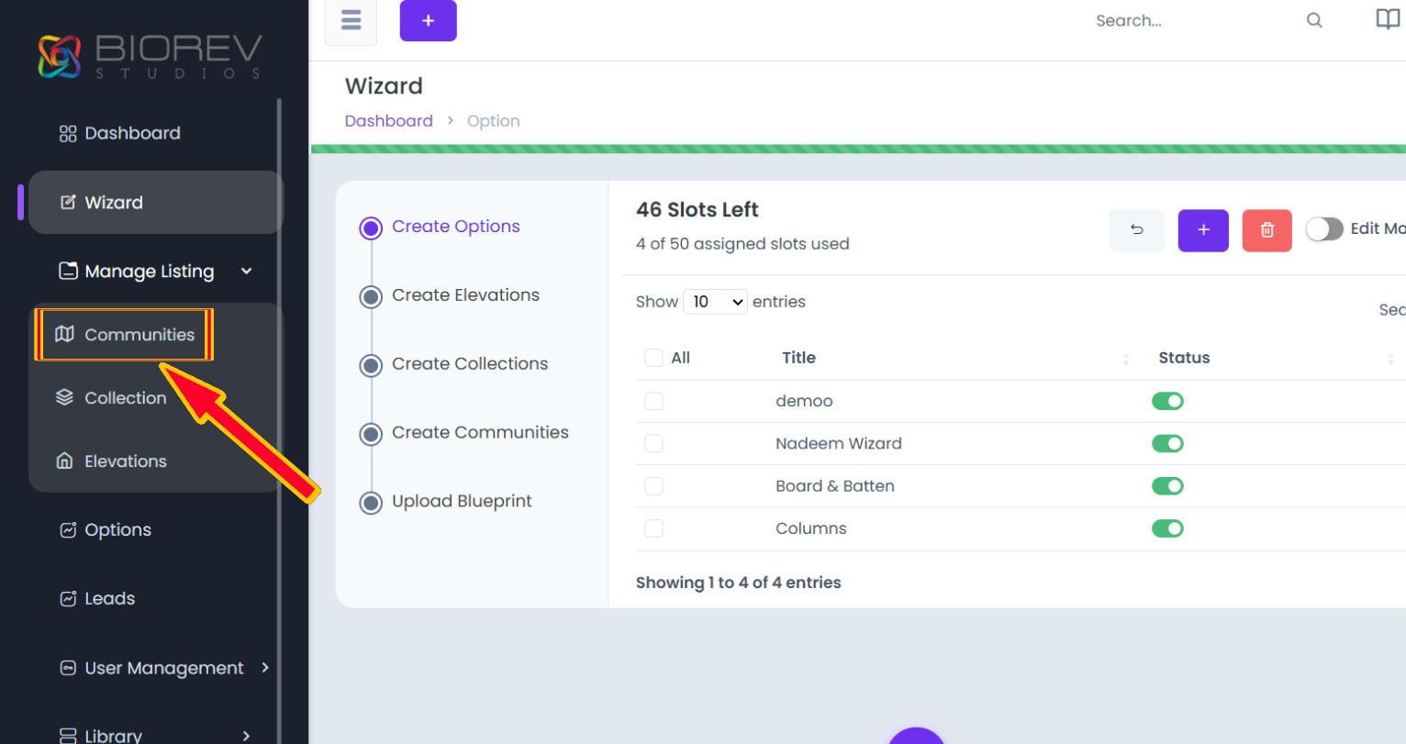Check the Board & Batten row checkbox
Viewport: 1406px width, 744px height.
(653, 486)
